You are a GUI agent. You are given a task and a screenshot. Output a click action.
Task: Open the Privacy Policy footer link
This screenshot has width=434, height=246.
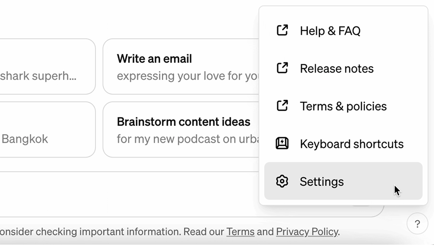pyautogui.click(x=307, y=232)
